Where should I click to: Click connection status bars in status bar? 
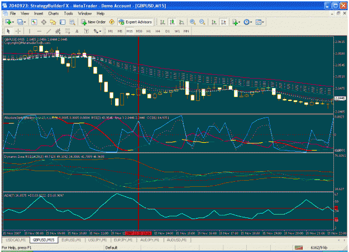click(x=299, y=248)
